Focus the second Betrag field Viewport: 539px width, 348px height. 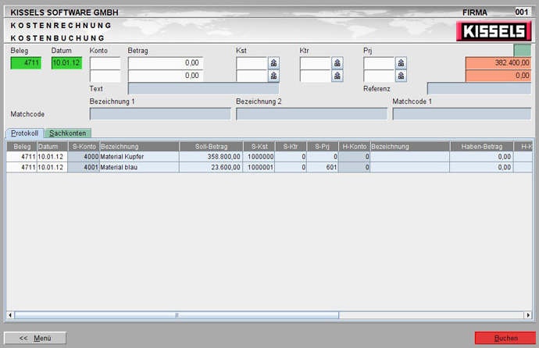tap(166, 76)
